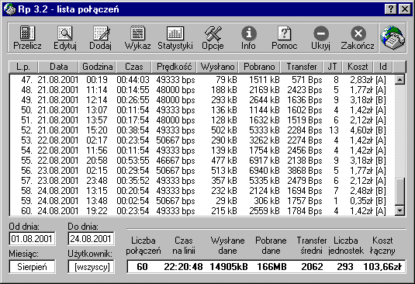Select connection row 49.
This screenshot has height=284, width=415.
pyautogui.click(x=202, y=100)
